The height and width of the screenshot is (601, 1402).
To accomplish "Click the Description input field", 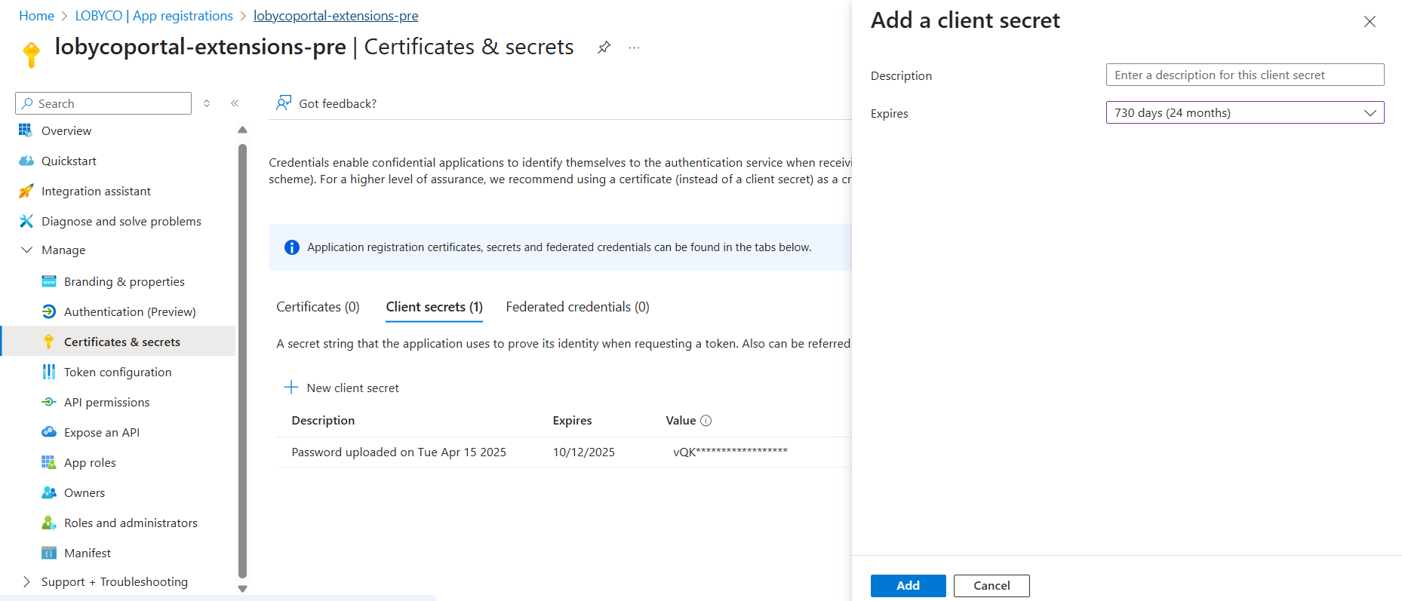I will point(1245,75).
